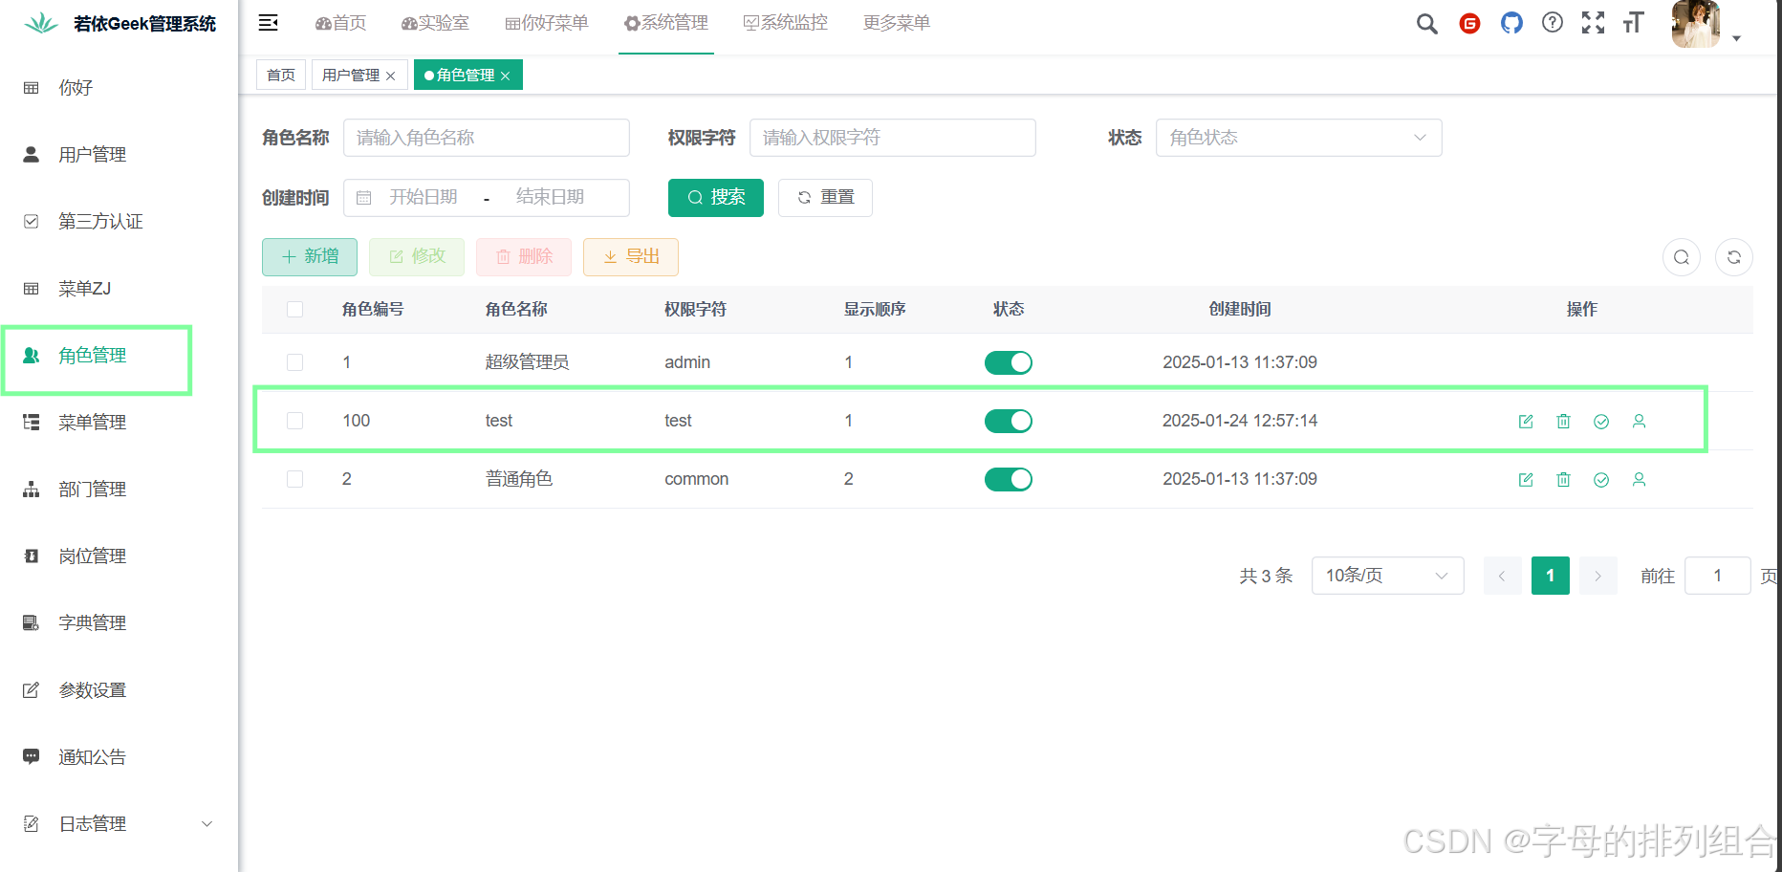Open the red Gitee icon link

[x=1469, y=24]
